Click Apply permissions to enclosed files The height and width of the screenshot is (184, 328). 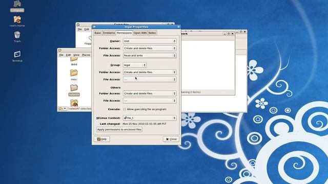tap(119, 129)
